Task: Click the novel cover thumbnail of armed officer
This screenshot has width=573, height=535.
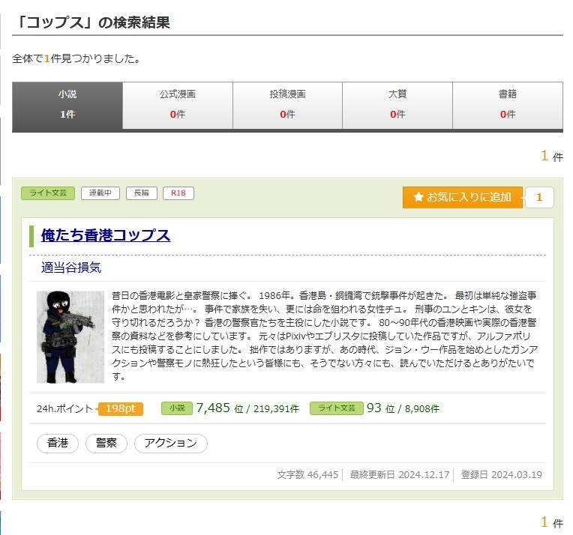Action: 70,337
